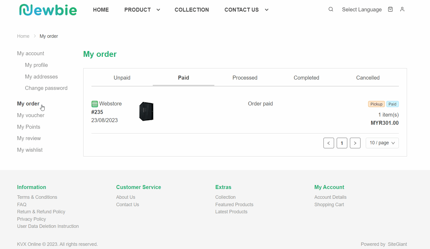This screenshot has height=249, width=430.
Task: Select page 1 in pagination
Action: click(x=342, y=143)
